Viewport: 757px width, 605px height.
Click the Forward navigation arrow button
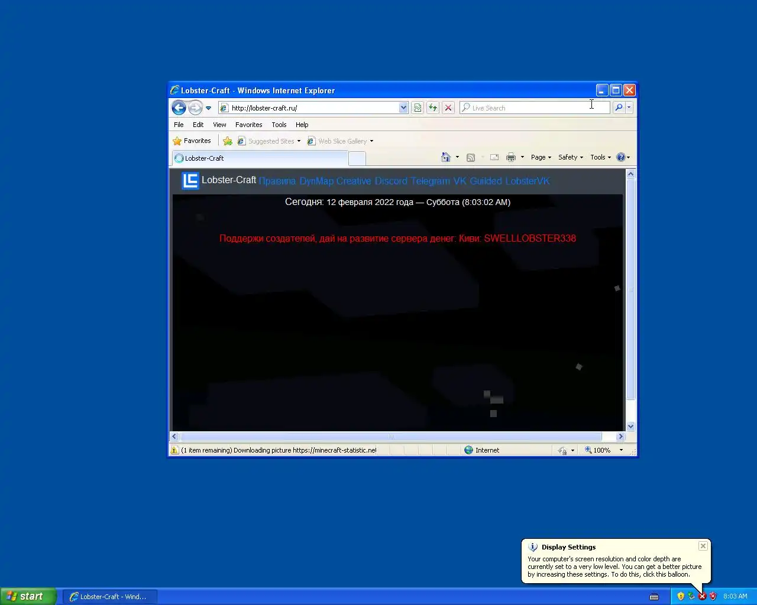[x=195, y=108]
